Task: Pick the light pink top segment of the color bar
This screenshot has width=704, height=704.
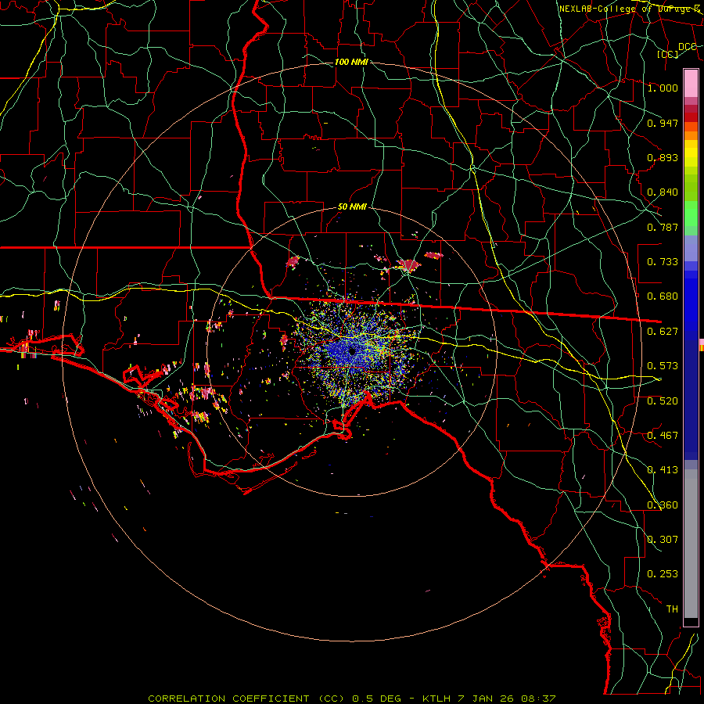Action: coord(691,83)
